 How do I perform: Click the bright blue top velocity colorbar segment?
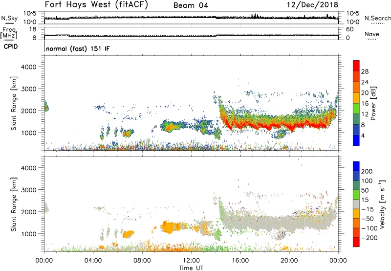tap(356, 166)
